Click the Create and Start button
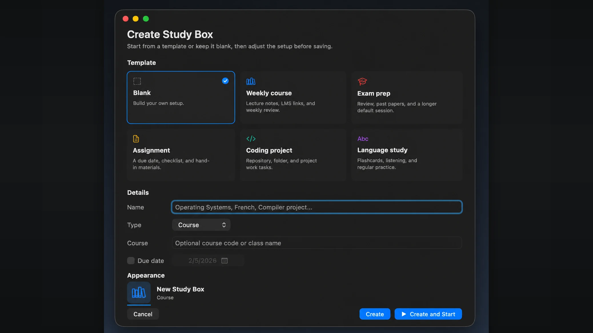593x333 pixels. 428,314
